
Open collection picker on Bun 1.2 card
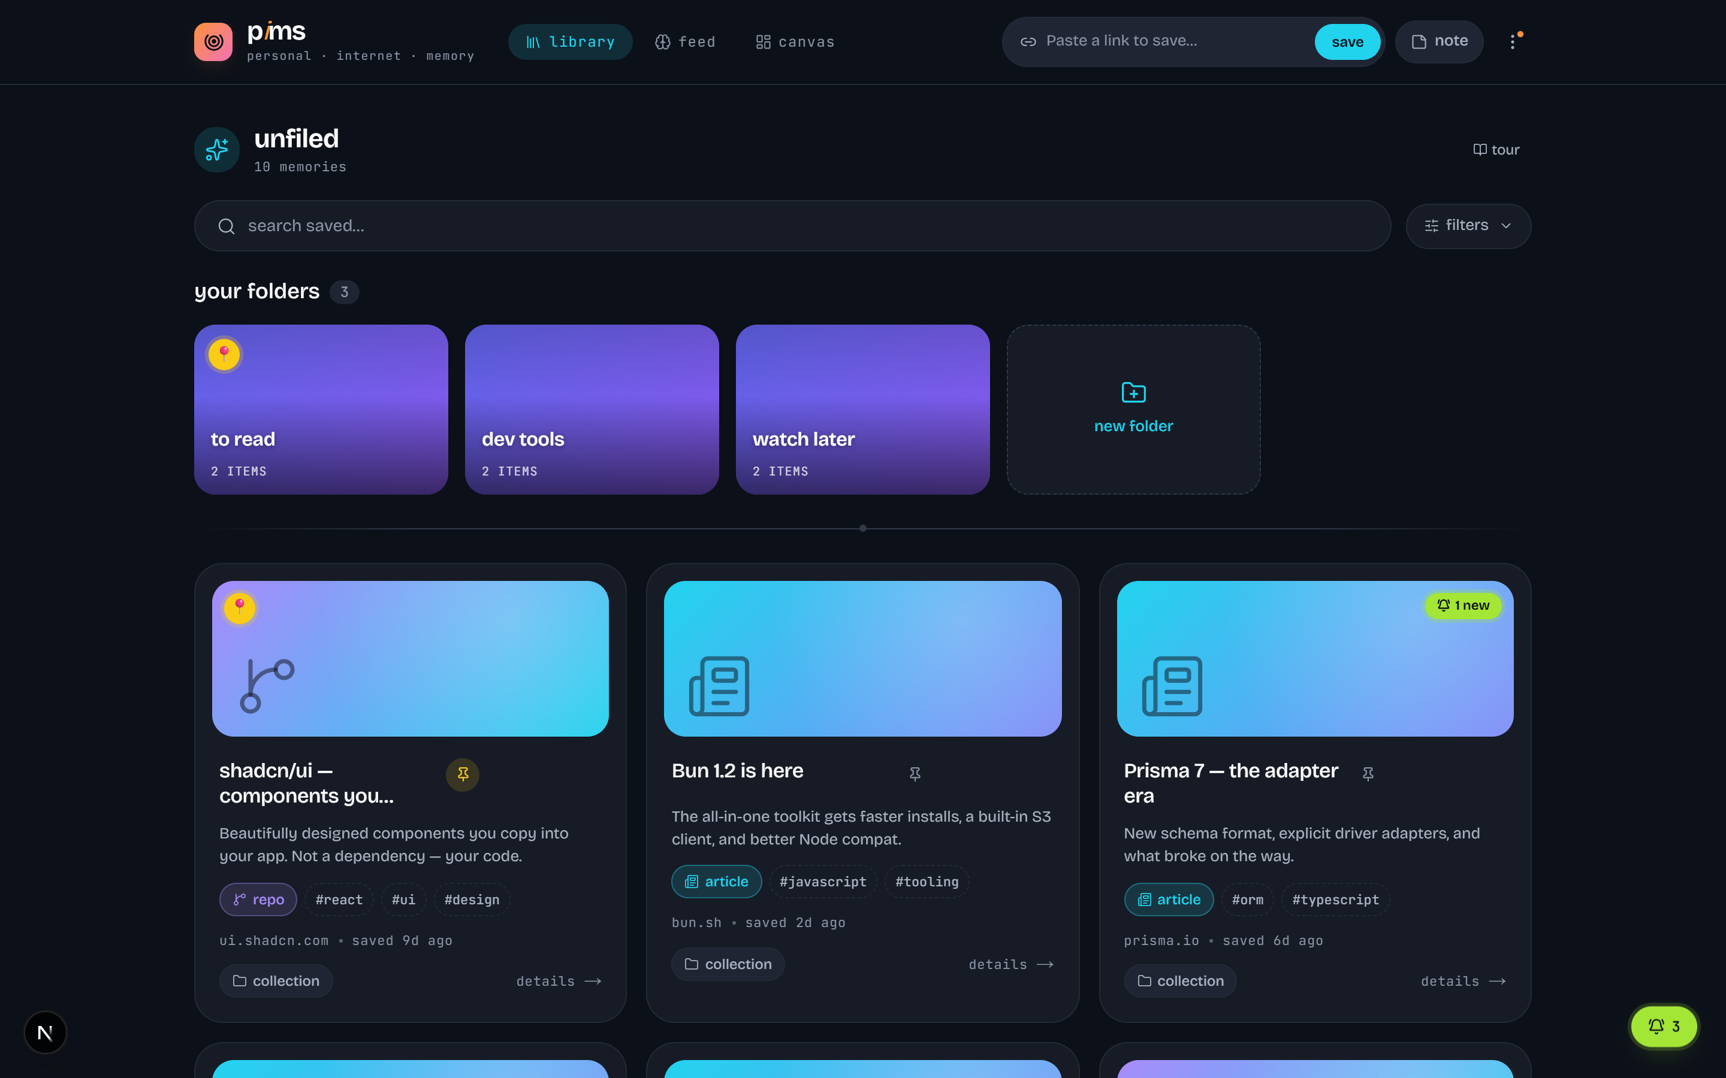(x=728, y=964)
